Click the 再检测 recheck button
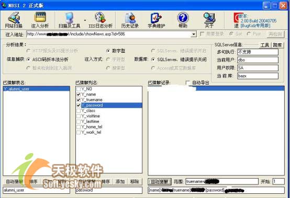The height and width of the screenshot is (198, 290). (275, 34)
